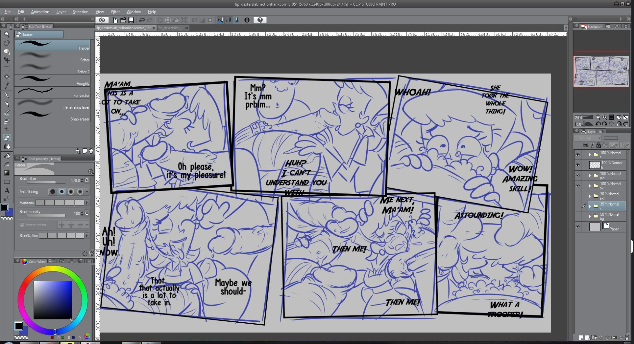Choose the 'Snap eraser' sub tool
The height and width of the screenshot is (344, 634).
coord(52,116)
